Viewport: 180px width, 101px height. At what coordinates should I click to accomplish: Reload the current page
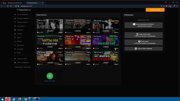8,6
